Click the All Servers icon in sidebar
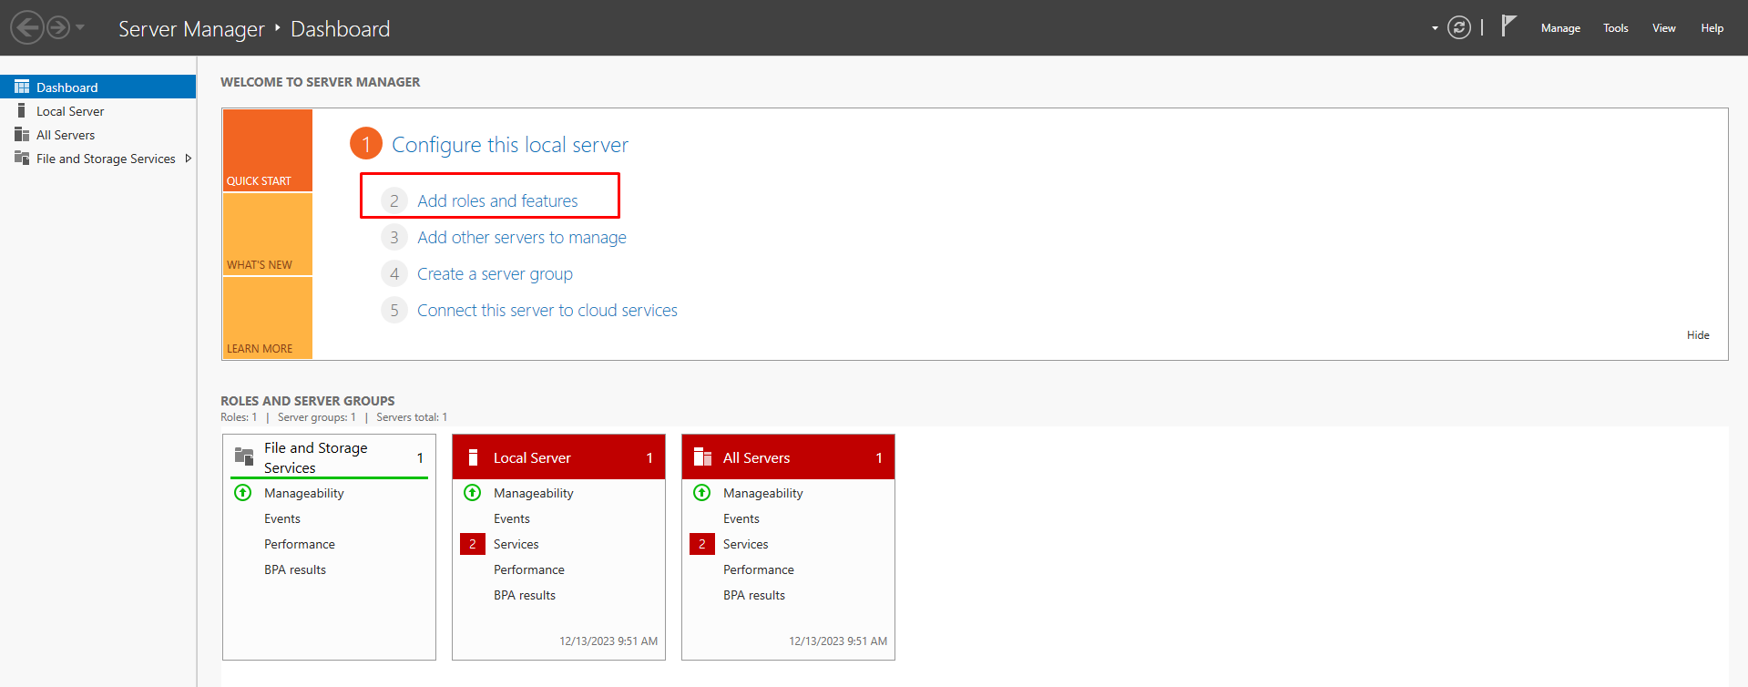1748x687 pixels. [x=22, y=134]
